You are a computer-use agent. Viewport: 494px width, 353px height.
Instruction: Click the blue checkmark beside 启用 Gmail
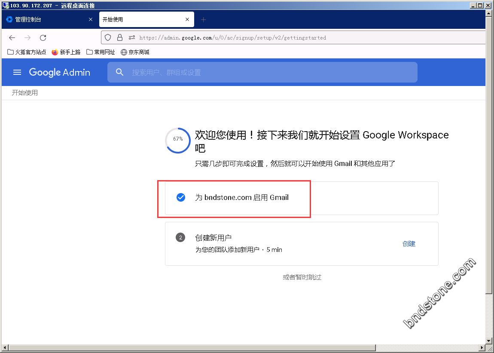click(180, 197)
